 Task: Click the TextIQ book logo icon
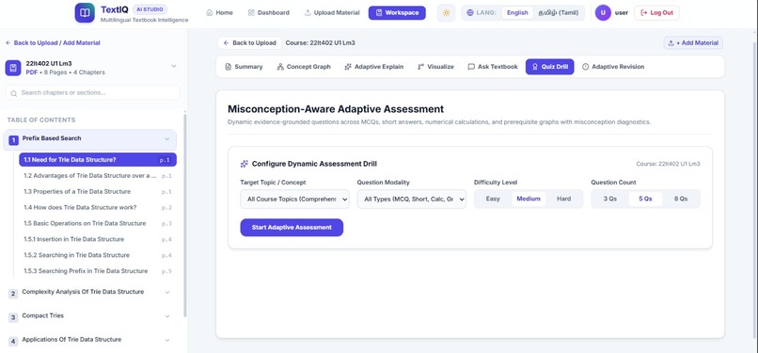pos(85,12)
